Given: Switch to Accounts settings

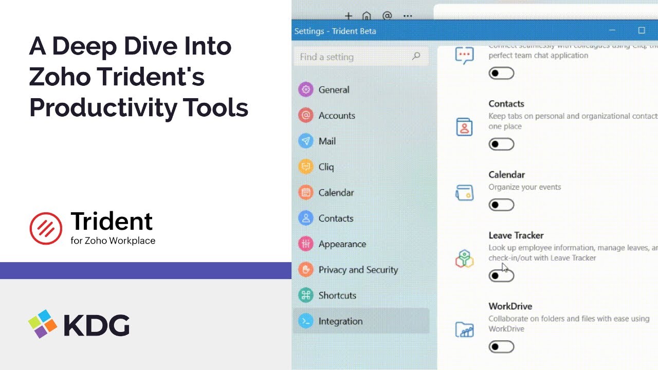Looking at the screenshot, I should (x=361, y=115).
